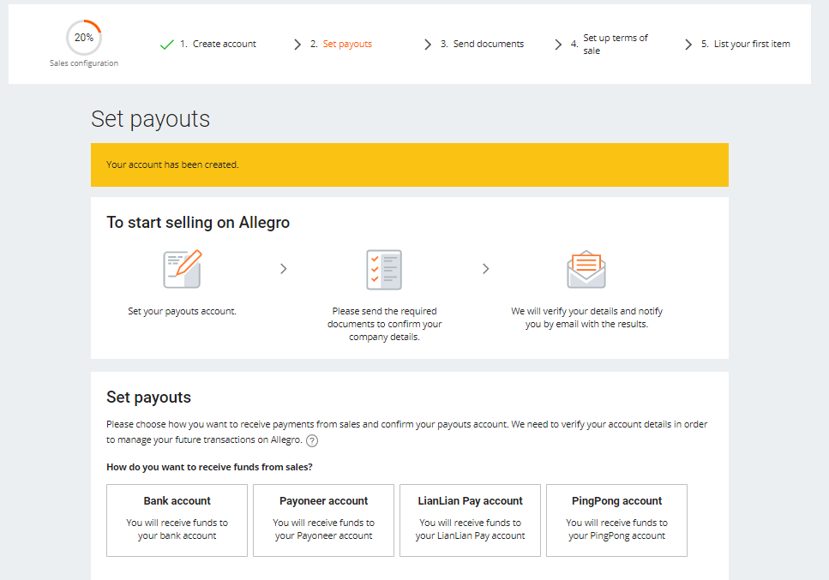Screen dimensions: 829x580
Task: Choose LianLian Pay account option
Action: pos(470,520)
